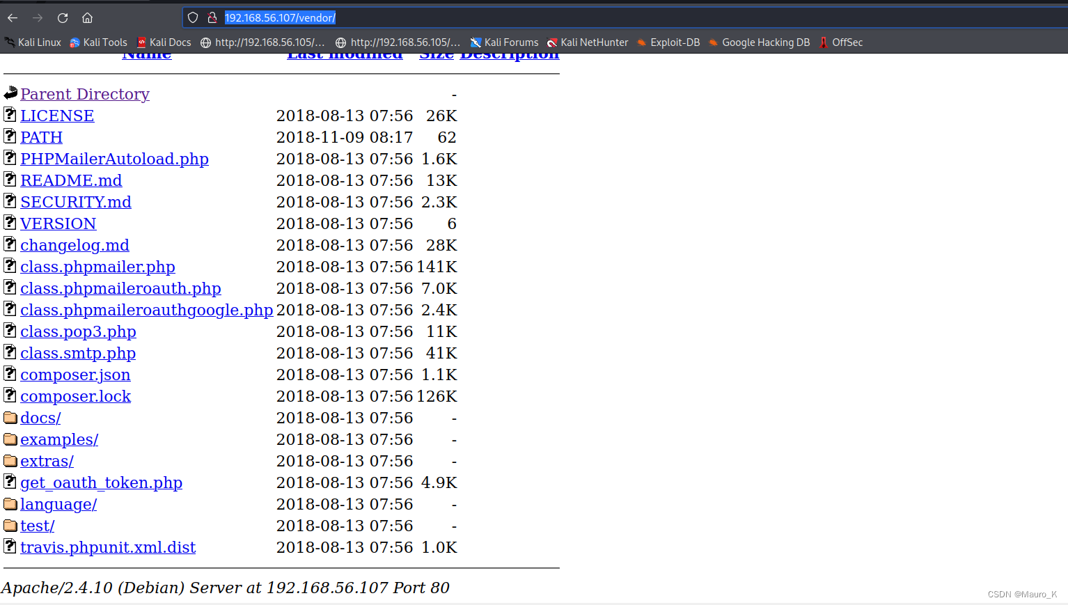The width and height of the screenshot is (1068, 605).
Task: Open composer.json link
Action: point(75,375)
